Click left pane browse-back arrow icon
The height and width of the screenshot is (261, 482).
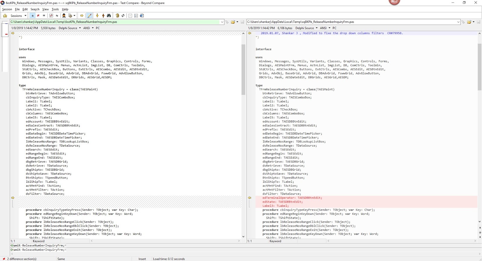click(x=227, y=22)
